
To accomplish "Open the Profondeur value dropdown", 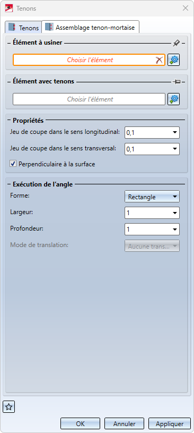I will point(174,229).
